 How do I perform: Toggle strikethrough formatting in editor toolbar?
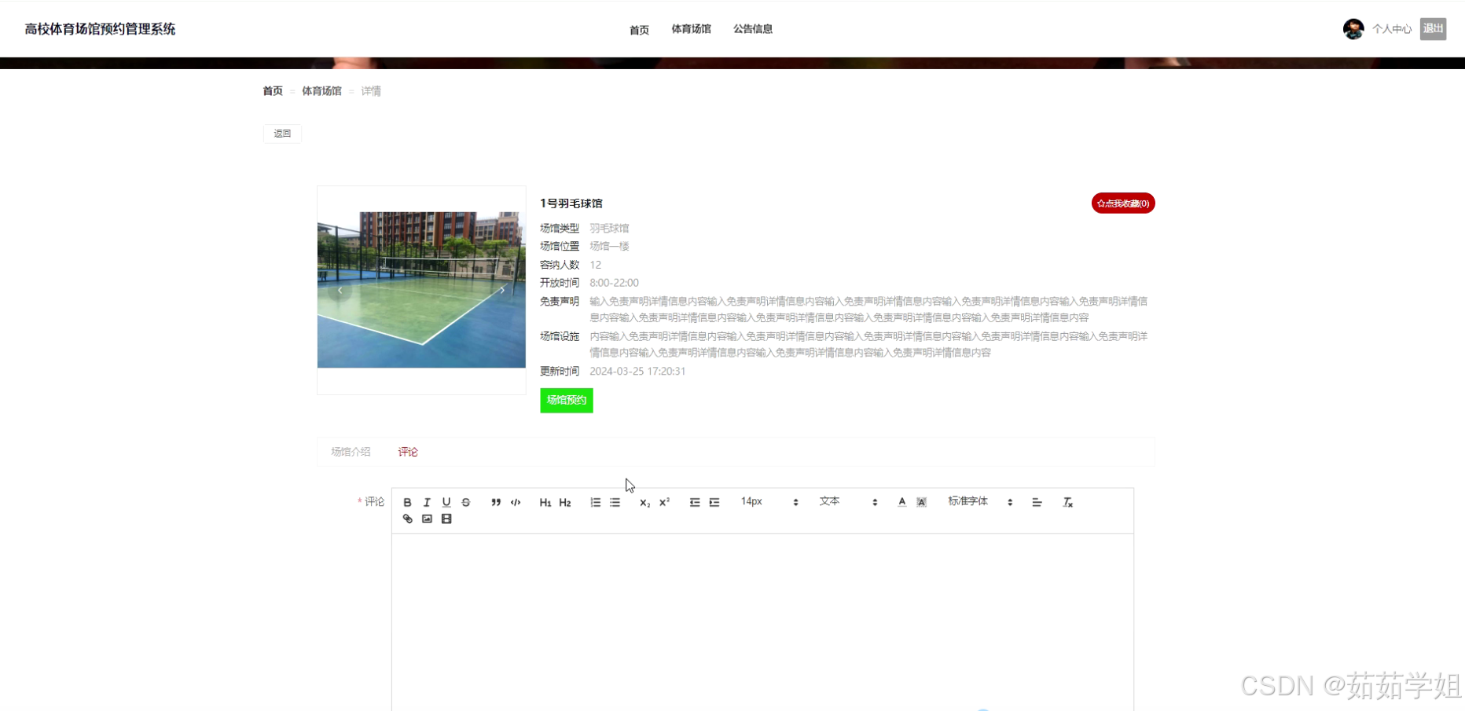click(x=466, y=502)
